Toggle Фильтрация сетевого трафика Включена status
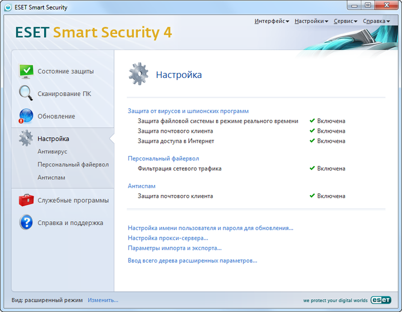The image size is (402, 312). 327,168
